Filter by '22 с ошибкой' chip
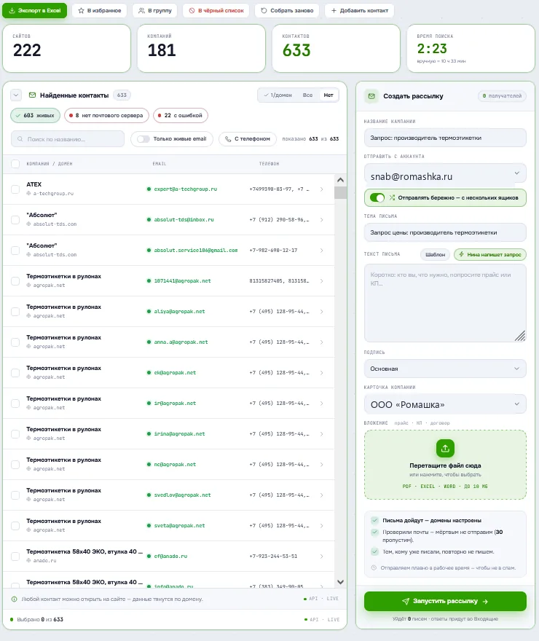This screenshot has width=539, height=641. click(181, 115)
